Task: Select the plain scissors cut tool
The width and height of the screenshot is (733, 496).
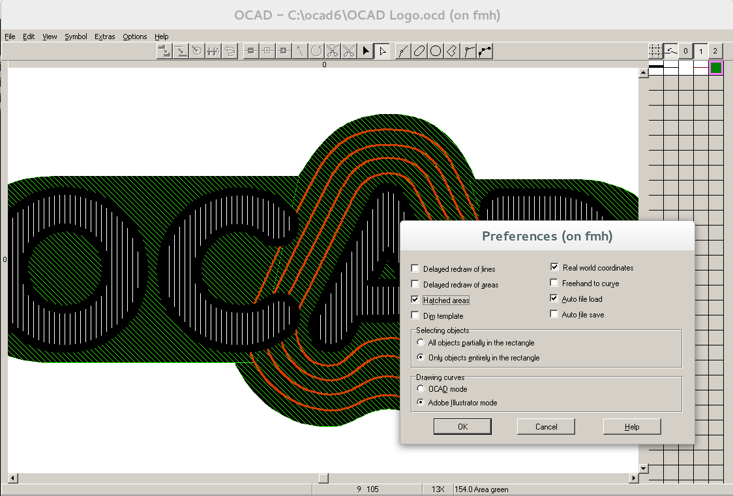Action: [x=349, y=51]
